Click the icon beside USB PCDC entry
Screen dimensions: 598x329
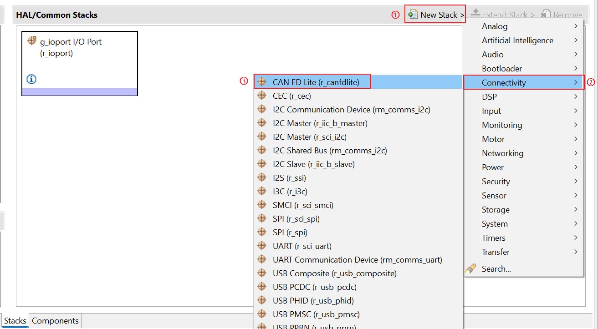coord(262,287)
